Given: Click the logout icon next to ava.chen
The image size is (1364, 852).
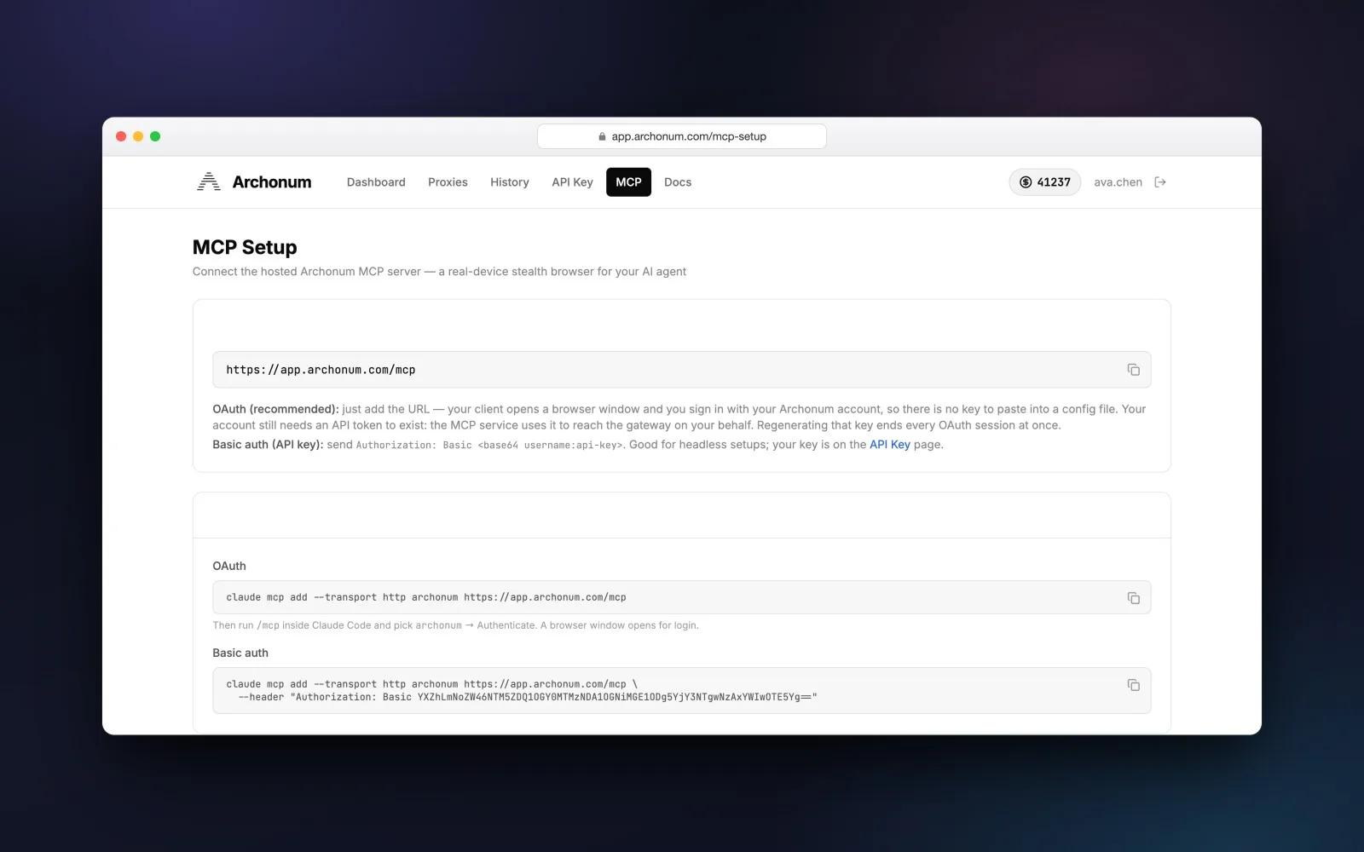Looking at the screenshot, I should click(x=1160, y=182).
